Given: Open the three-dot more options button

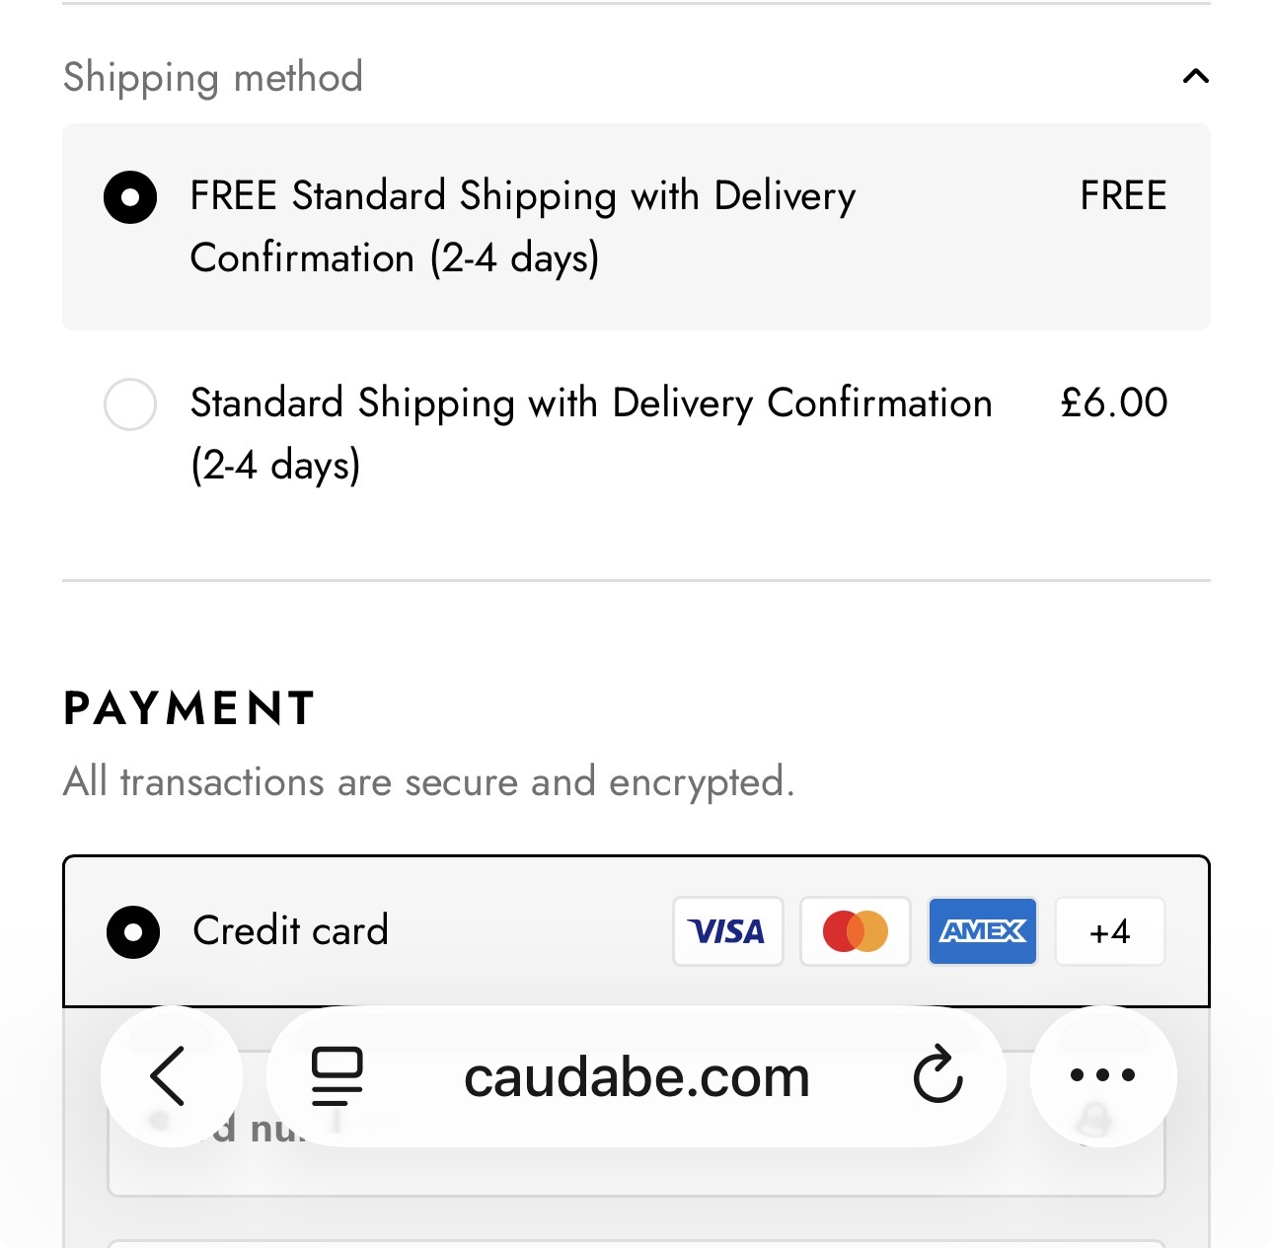Looking at the screenshot, I should 1102,1075.
